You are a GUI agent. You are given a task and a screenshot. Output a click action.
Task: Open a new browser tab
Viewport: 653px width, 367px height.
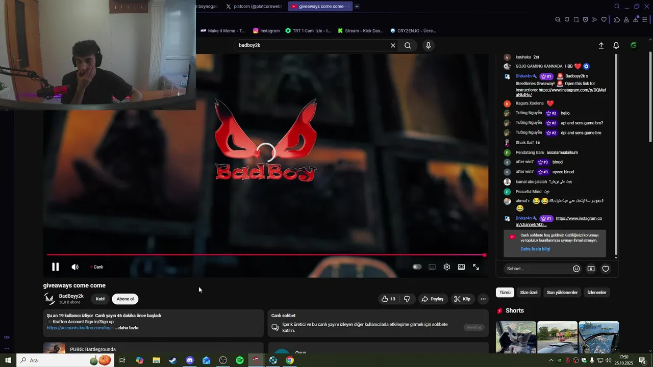(357, 6)
